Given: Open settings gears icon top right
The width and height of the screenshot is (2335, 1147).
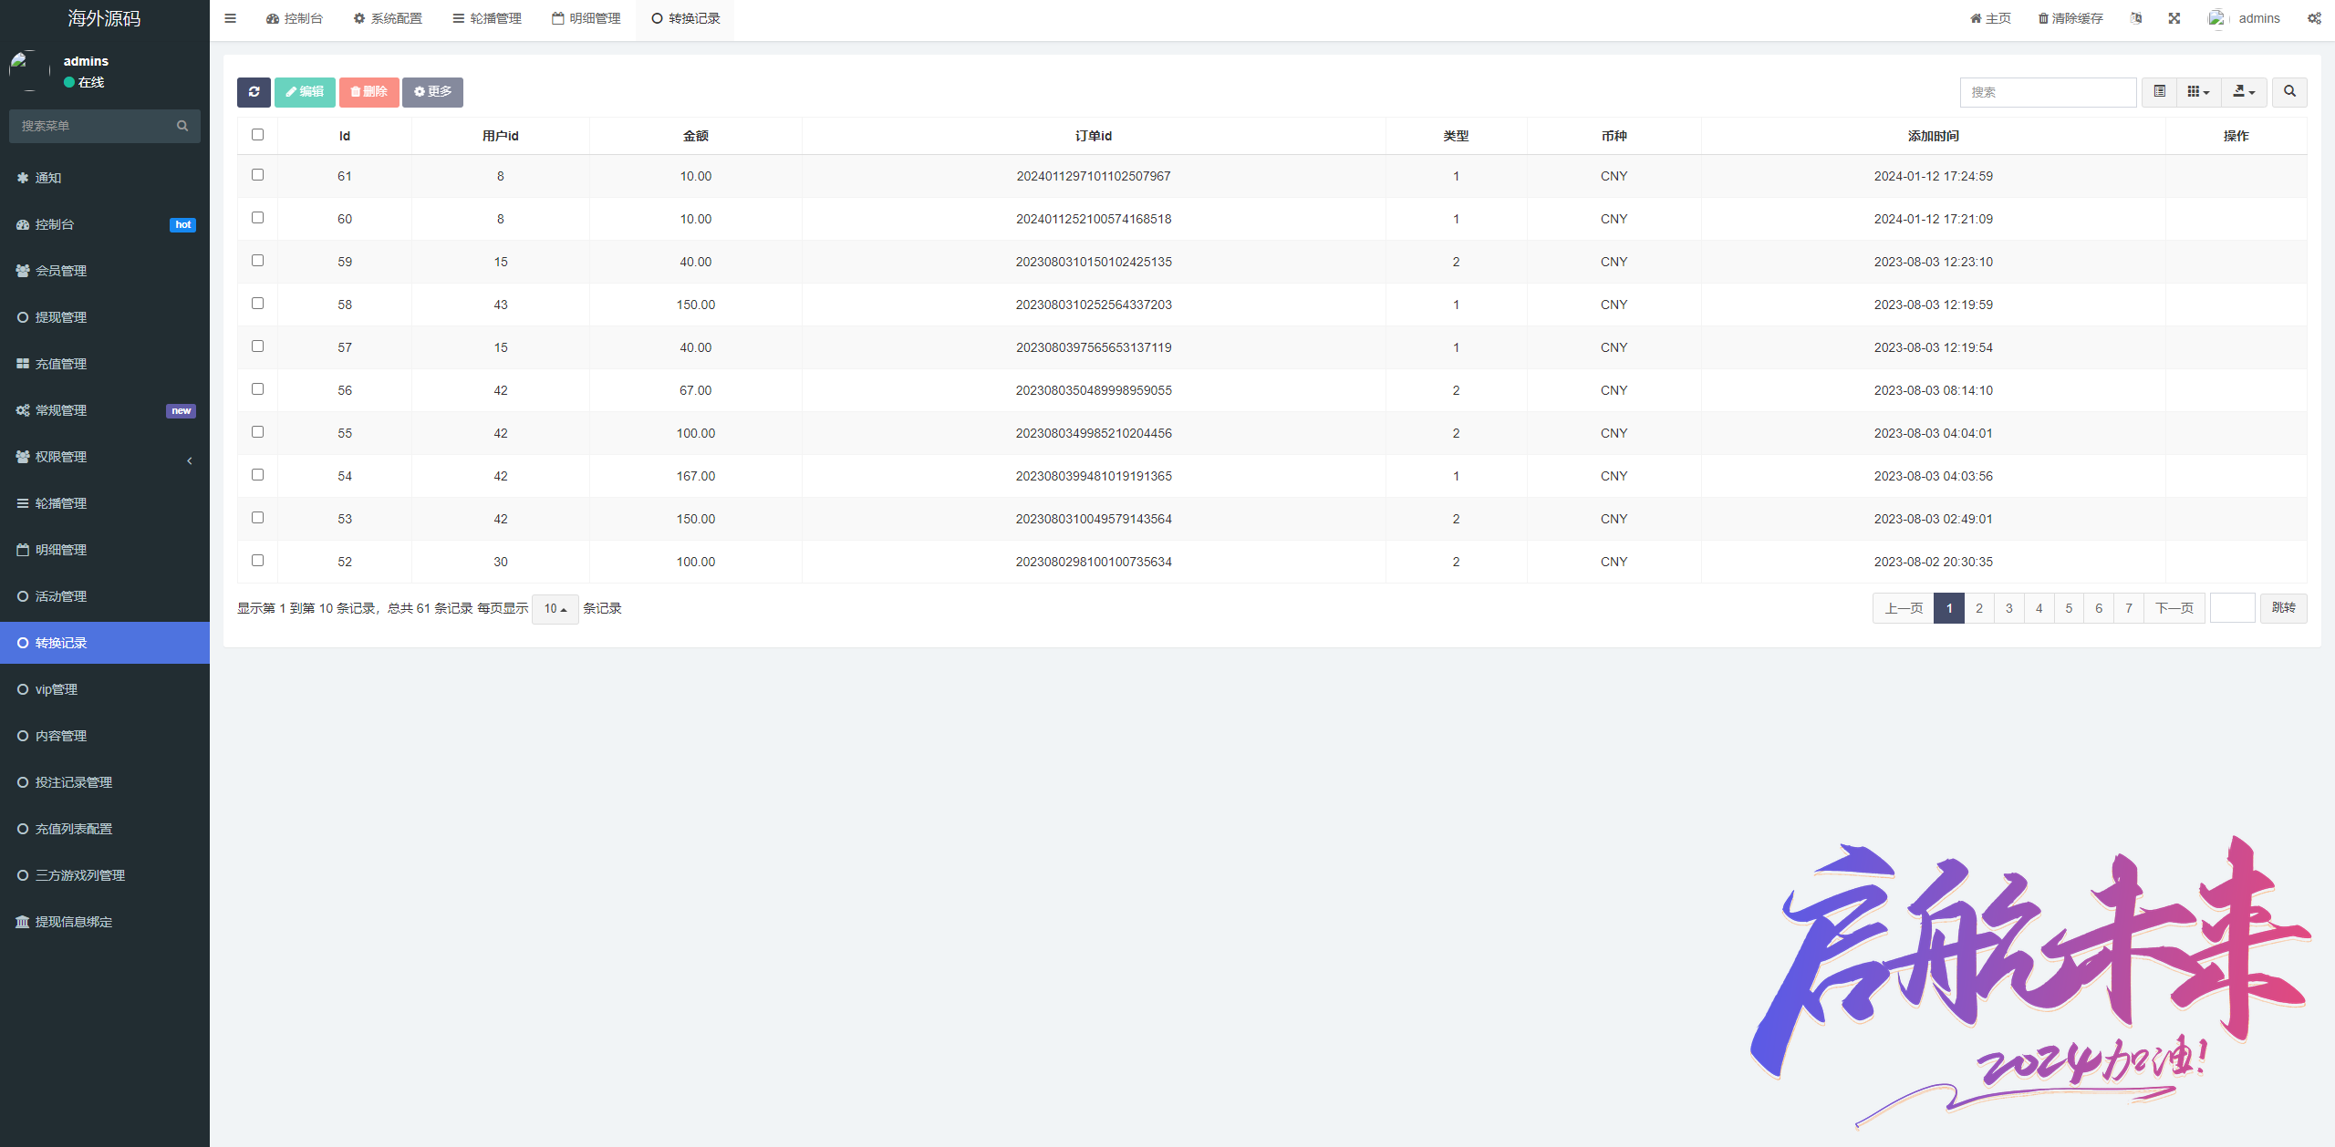Looking at the screenshot, I should click(2314, 18).
